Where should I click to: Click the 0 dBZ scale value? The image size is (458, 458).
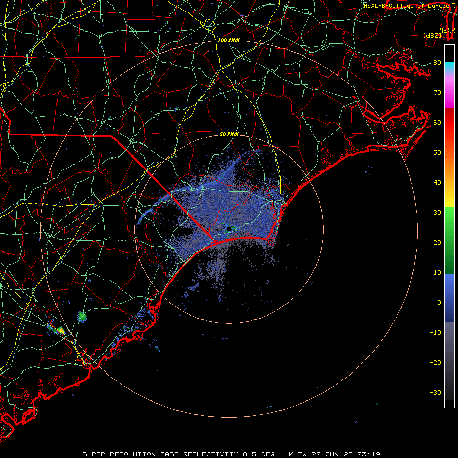click(x=439, y=303)
